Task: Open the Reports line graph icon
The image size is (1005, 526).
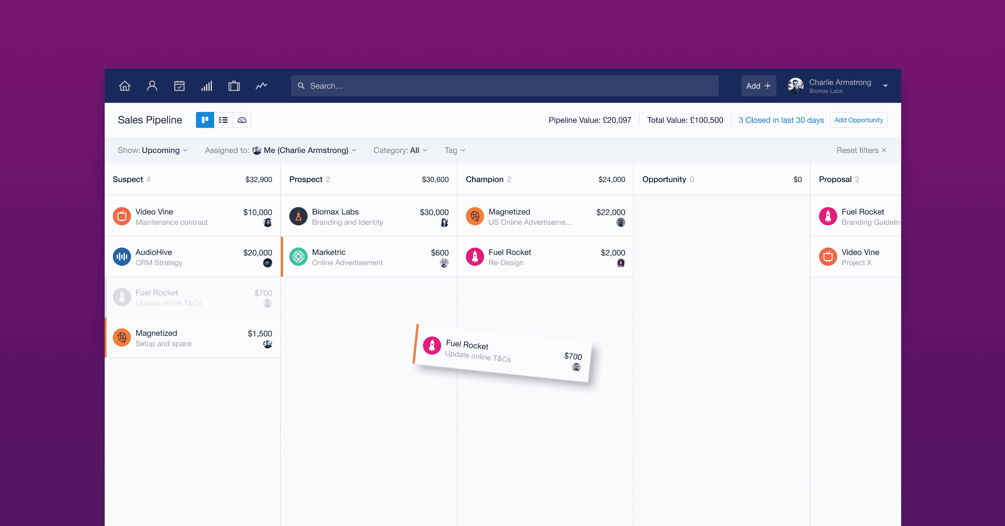Action: click(261, 85)
